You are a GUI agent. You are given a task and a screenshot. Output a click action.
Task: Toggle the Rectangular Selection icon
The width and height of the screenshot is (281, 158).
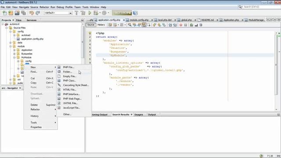[x=149, y=25]
